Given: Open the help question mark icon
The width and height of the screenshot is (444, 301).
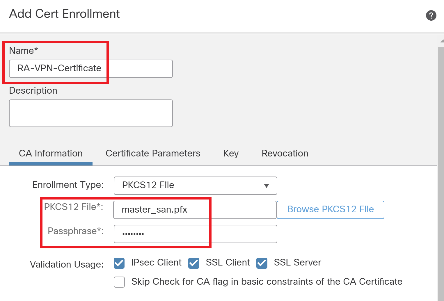Looking at the screenshot, I should coord(431,15).
